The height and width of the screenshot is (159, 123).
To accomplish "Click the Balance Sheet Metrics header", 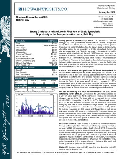I will pos(36,68).
